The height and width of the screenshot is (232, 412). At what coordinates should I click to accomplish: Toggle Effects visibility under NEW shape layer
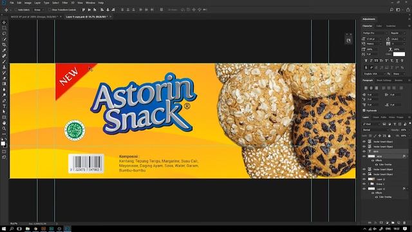373,160
